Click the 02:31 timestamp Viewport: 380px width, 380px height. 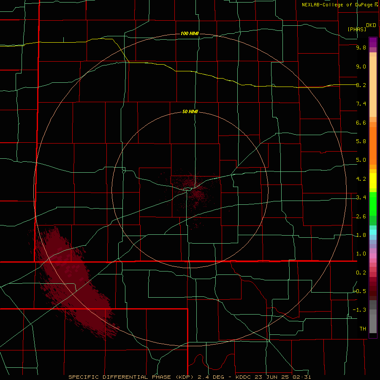point(301,377)
